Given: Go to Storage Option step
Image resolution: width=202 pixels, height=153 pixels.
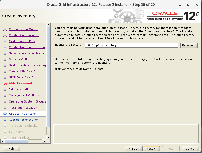Looking at the screenshot, I should coord(20,59).
